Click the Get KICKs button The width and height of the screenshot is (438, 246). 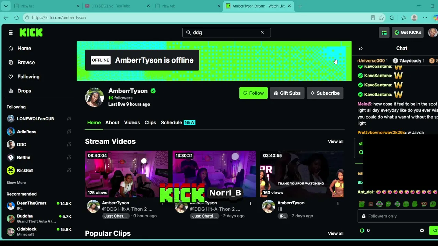click(x=408, y=32)
